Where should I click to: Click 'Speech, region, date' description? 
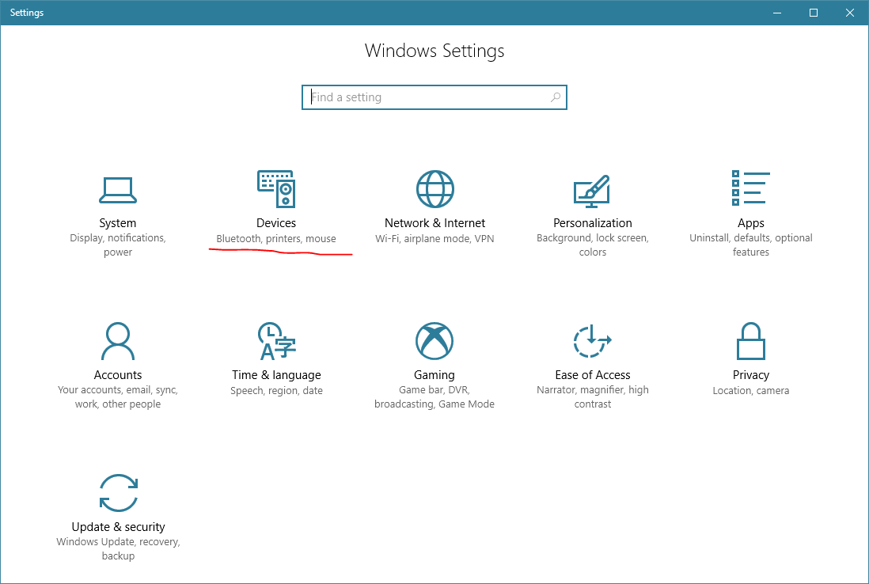[x=276, y=391]
